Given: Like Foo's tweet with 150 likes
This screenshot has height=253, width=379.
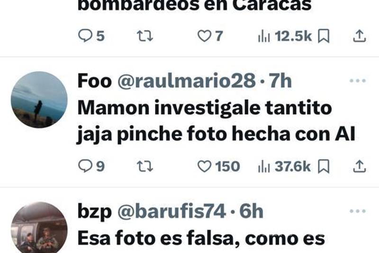Looking at the screenshot, I should pyautogui.click(x=204, y=166).
